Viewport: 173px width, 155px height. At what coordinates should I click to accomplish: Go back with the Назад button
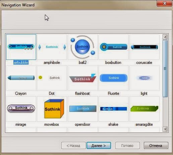73,146
